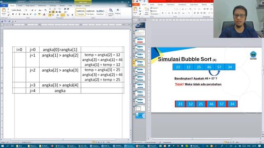Click PowerPoint Save icon in title bar
Viewport: 264px width, 148px height.
(x=137, y=1)
